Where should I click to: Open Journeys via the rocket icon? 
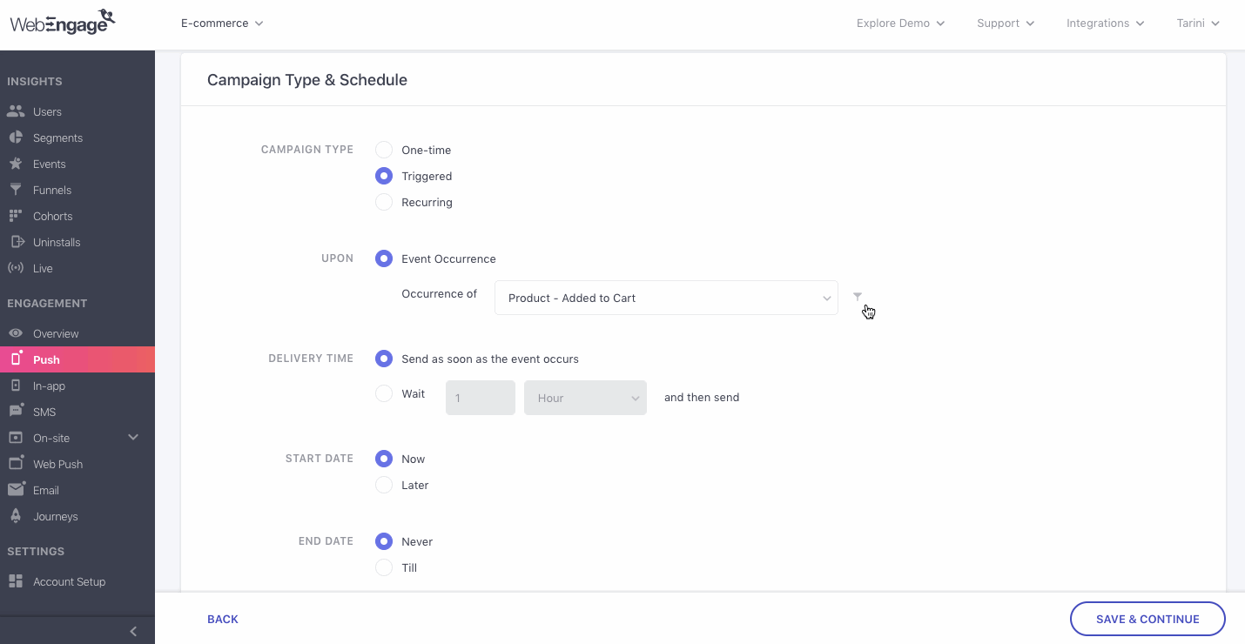16,516
